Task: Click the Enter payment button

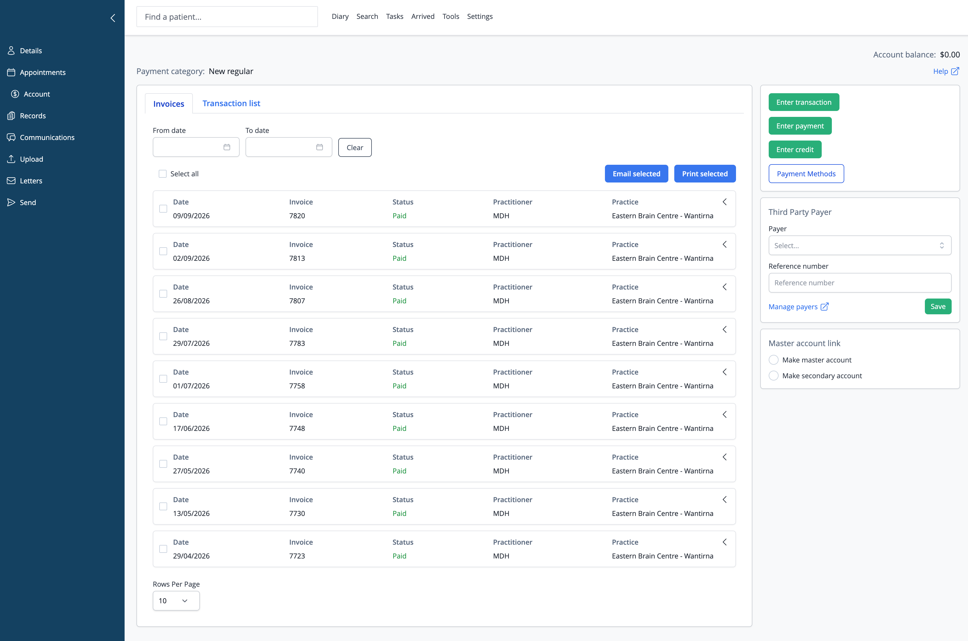Action: click(800, 126)
